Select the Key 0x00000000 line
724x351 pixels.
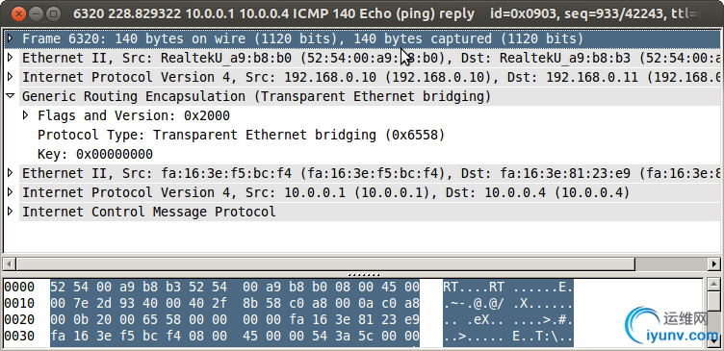pos(95,154)
